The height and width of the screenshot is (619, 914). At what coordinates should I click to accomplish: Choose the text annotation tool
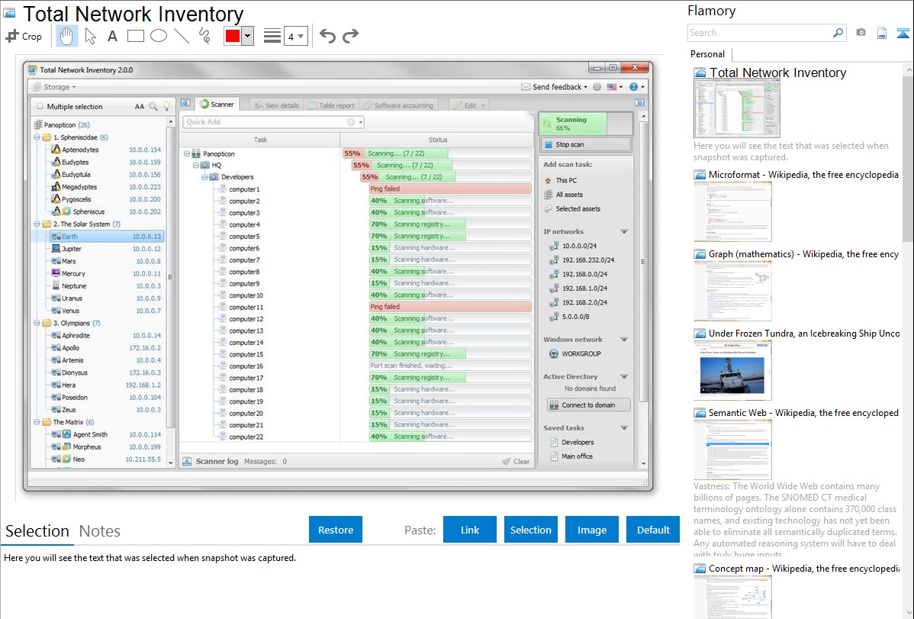click(x=112, y=36)
